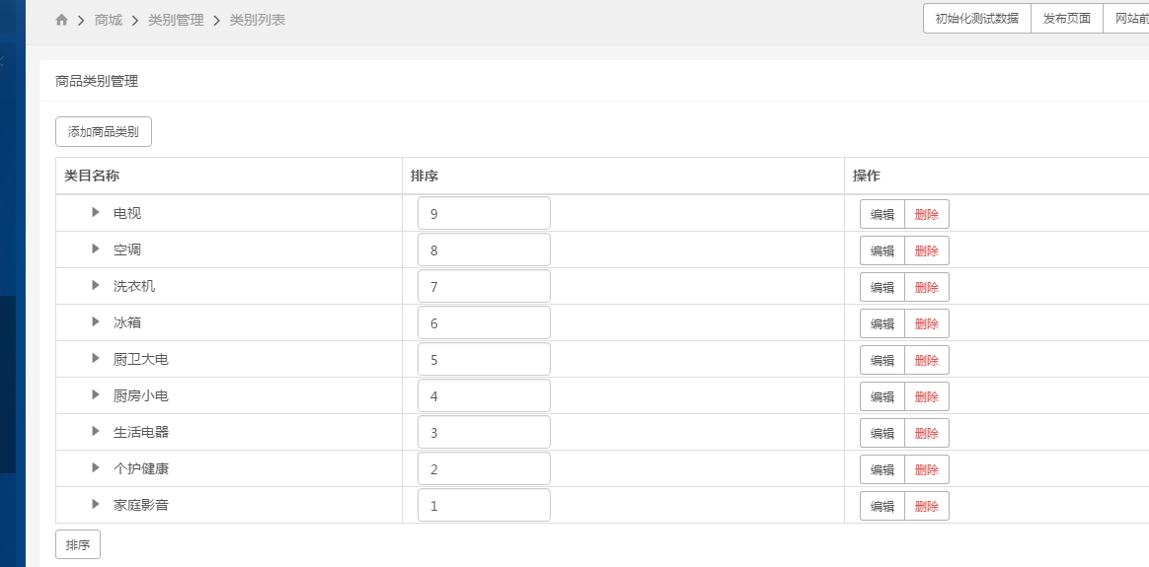Focus sort order field for 洗衣机
Screen dimensions: 1149x567
tap(484, 286)
